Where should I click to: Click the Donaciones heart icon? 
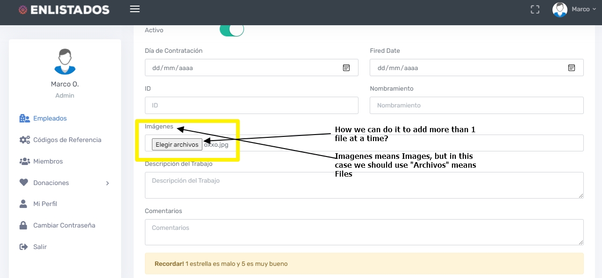24,183
